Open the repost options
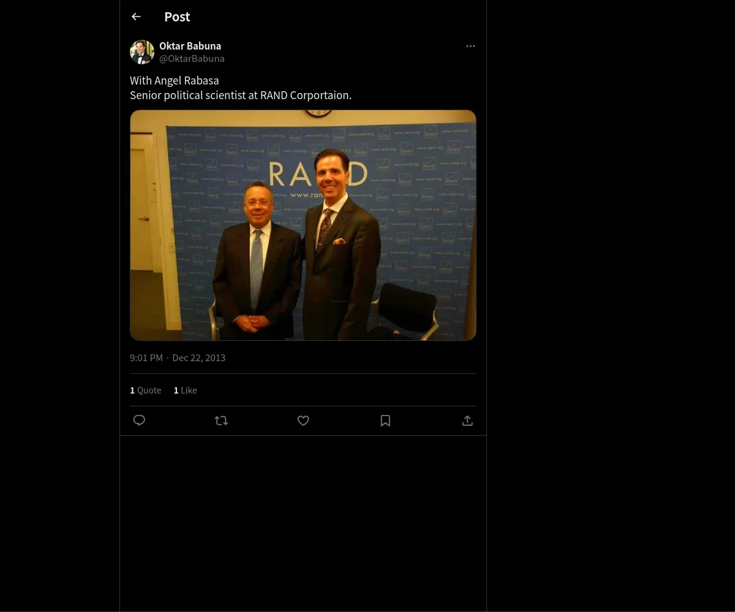The height and width of the screenshot is (612, 735). [x=221, y=420]
